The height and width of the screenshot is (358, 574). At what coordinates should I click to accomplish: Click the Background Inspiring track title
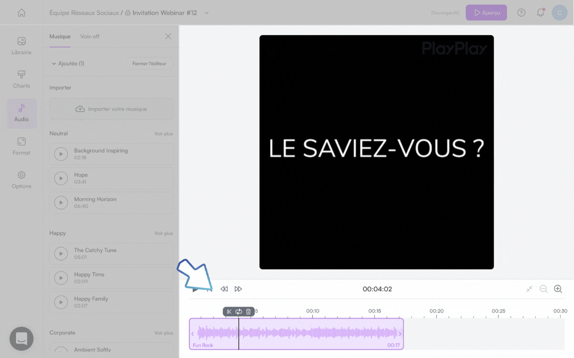click(101, 150)
